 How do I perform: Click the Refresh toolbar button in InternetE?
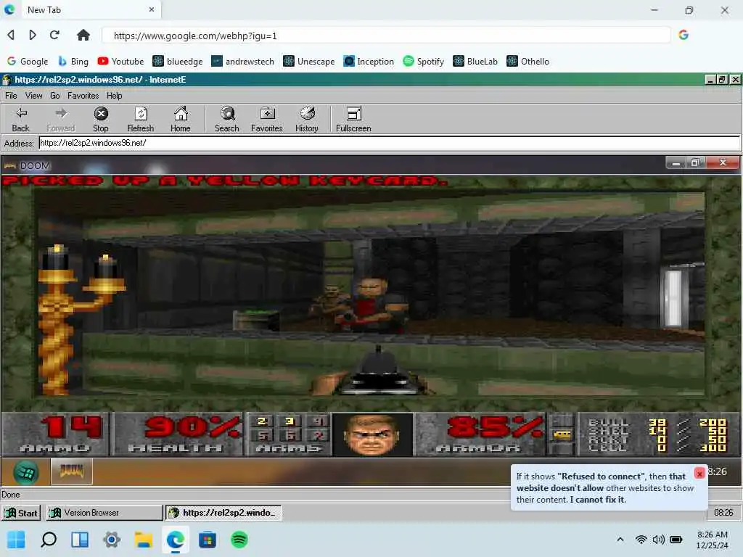pos(141,120)
